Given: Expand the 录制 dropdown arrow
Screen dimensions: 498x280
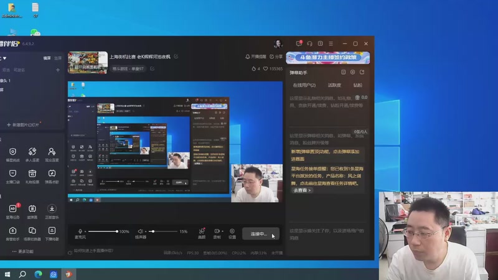Looking at the screenshot, I should (x=222, y=231).
